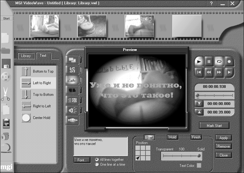Open the lines and image effects mode

[72, 100]
